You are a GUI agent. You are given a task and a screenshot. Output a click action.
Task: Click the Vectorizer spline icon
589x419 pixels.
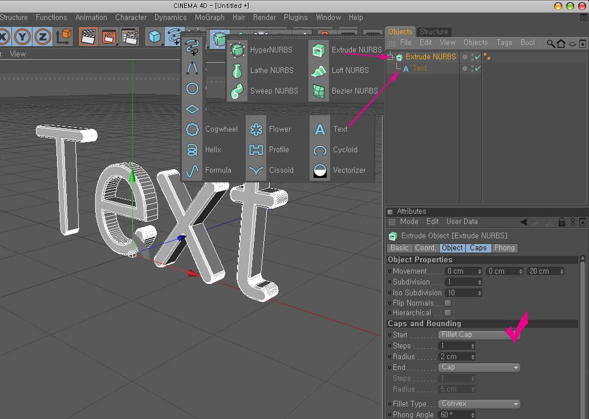[320, 170]
